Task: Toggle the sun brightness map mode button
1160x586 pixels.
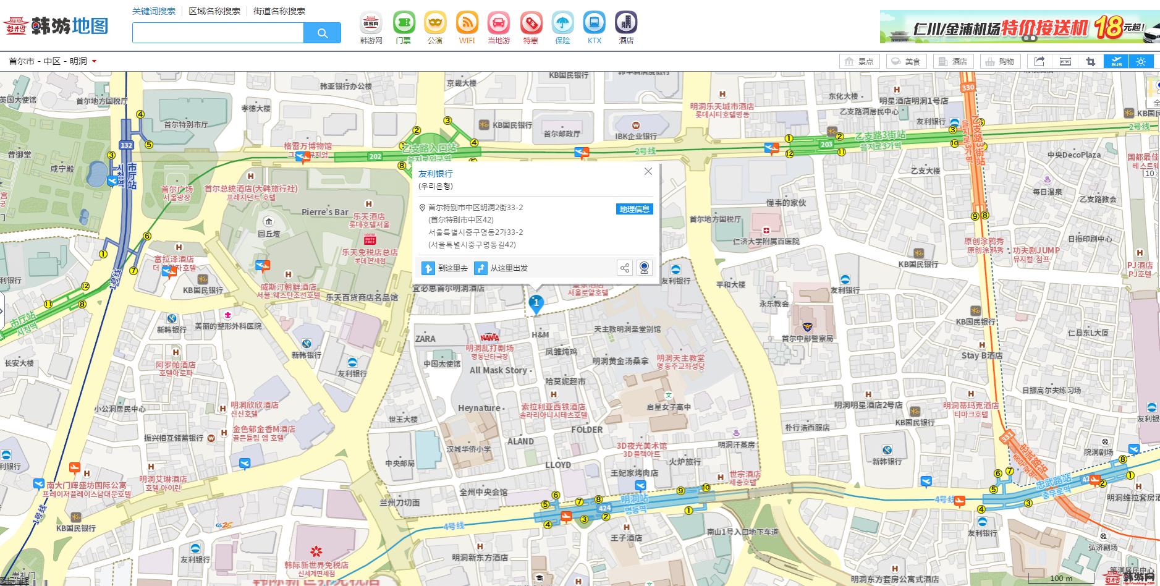Action: tap(1141, 61)
